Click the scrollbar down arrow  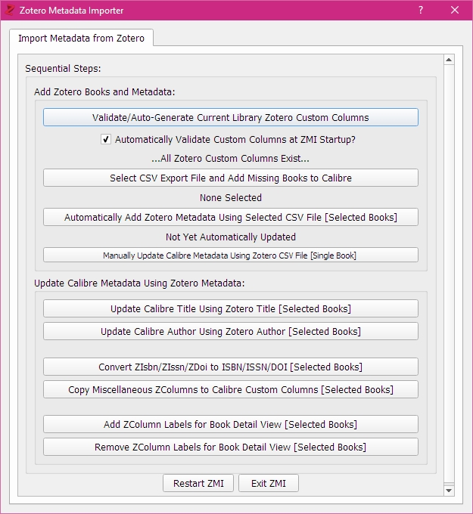pyautogui.click(x=449, y=491)
